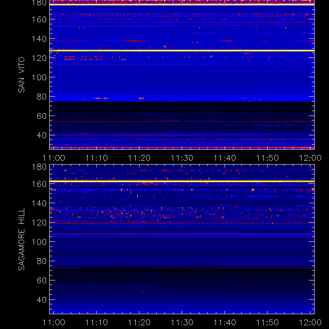Choose 160 on the Sagamore Hill frequency axis
The image size is (329, 329).
[39, 184]
